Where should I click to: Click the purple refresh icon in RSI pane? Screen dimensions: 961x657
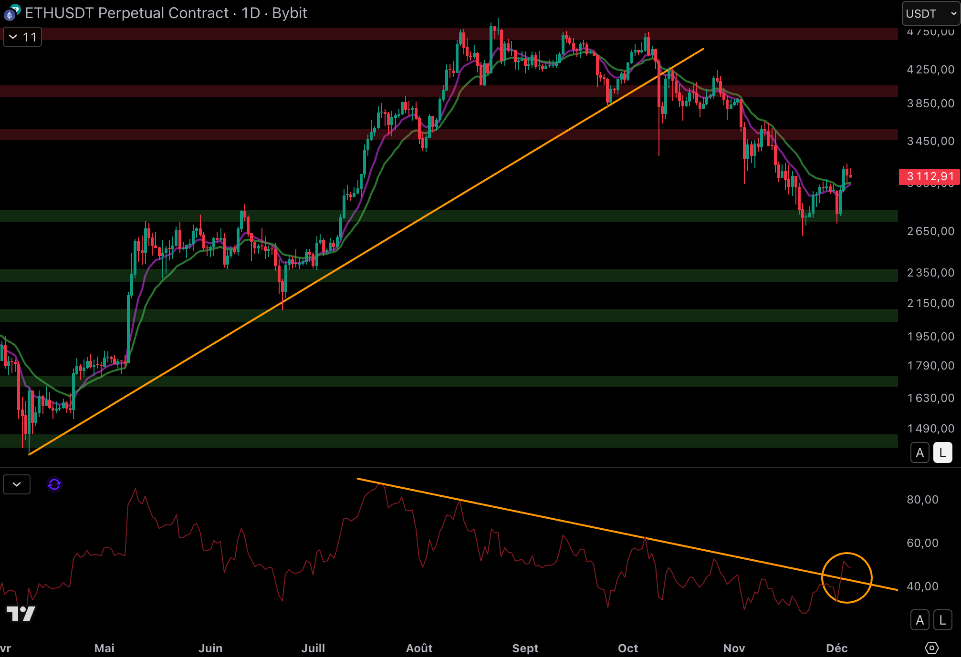(x=54, y=484)
